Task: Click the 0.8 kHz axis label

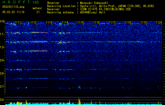Action: point(2,73)
